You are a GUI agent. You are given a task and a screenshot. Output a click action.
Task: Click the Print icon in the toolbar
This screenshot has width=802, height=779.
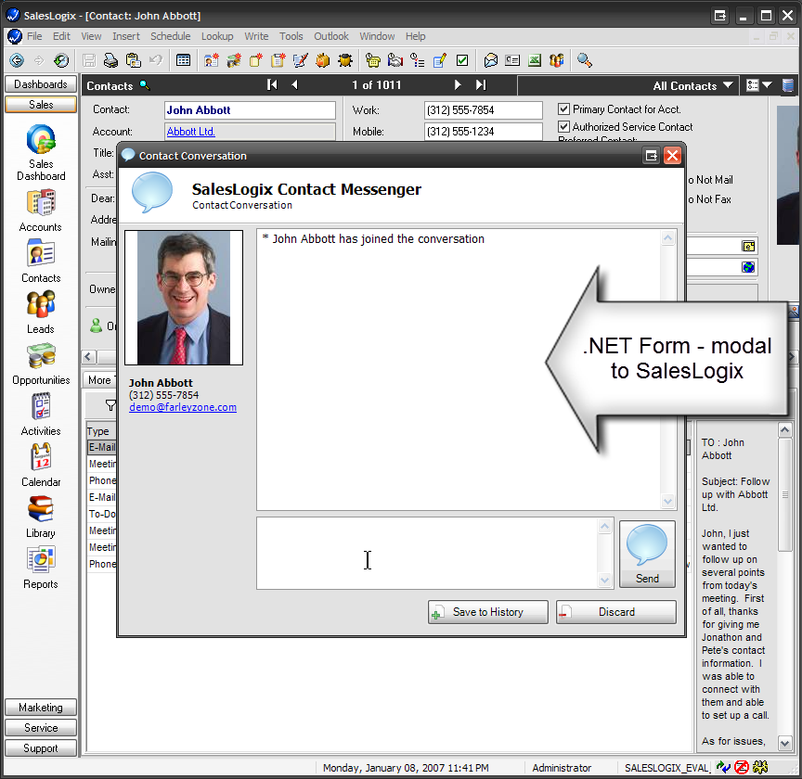click(110, 60)
